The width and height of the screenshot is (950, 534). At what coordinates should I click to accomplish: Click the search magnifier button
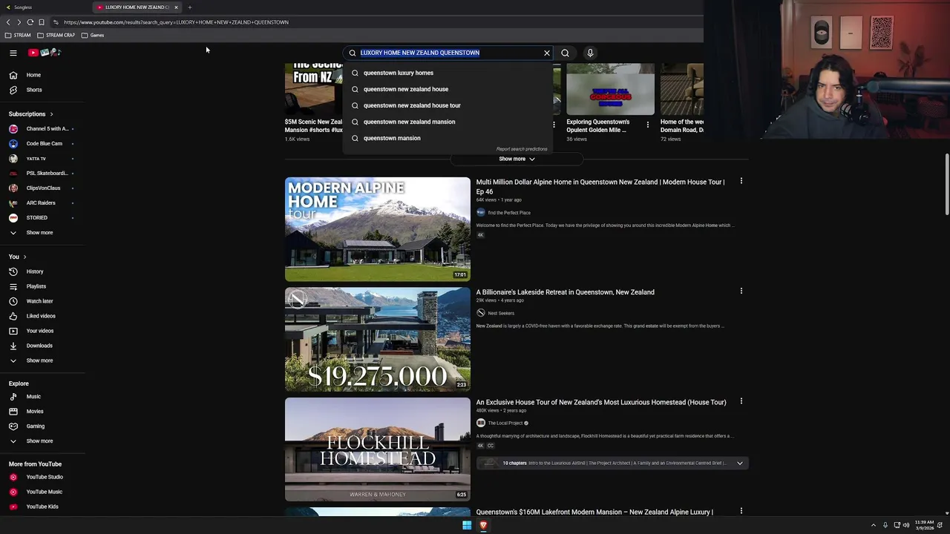click(x=565, y=53)
